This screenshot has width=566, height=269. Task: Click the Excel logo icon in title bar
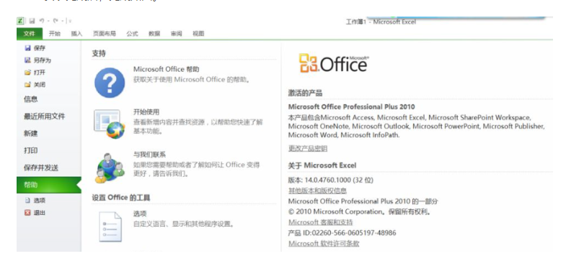tap(21, 21)
